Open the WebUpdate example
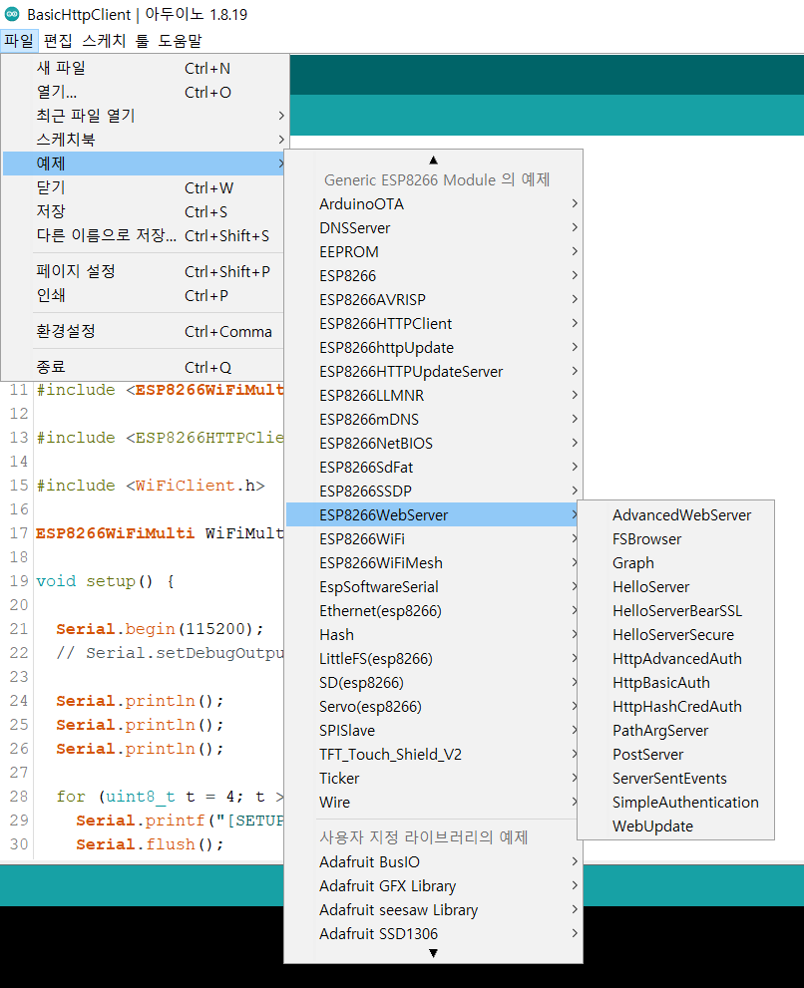804x988 pixels. 676,826
